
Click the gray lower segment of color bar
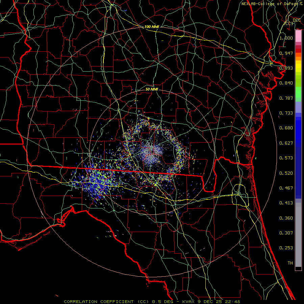point(298,235)
